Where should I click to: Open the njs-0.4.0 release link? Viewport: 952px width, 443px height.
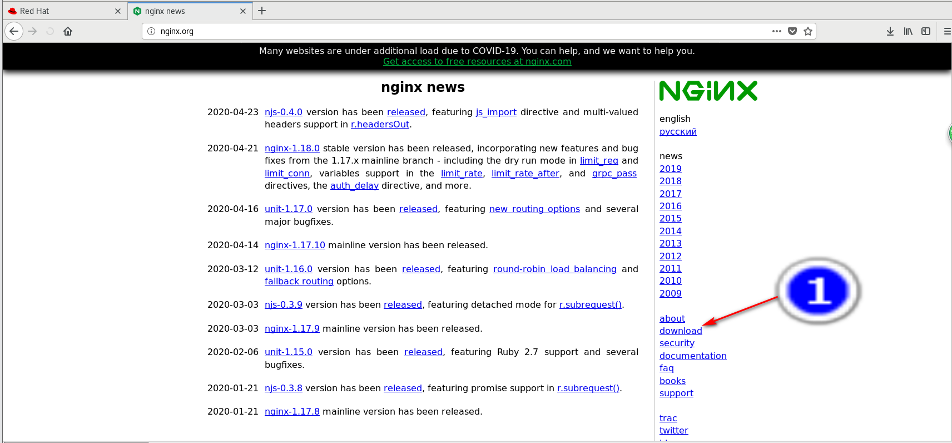tap(284, 112)
